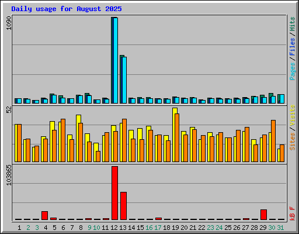Click the 'Pages / Files / Hits' legend label

click(293, 49)
